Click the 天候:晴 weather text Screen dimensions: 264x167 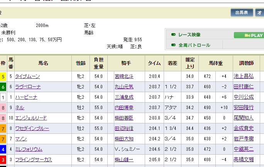(115, 47)
